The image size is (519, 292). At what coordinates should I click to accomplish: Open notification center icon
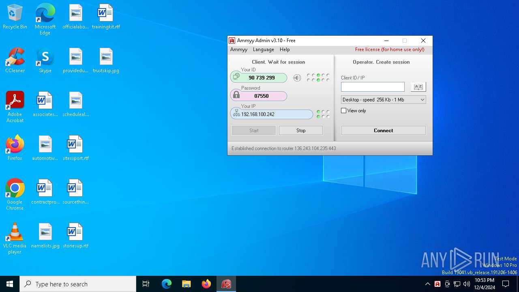coord(506,284)
